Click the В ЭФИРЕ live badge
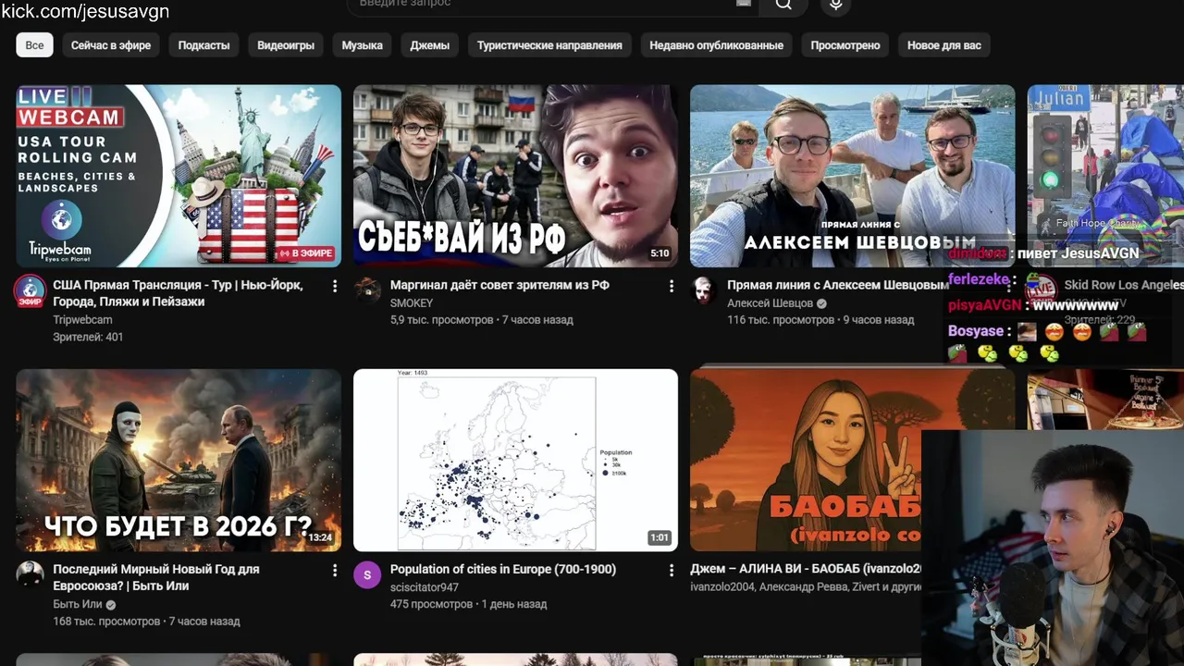This screenshot has height=666, width=1184. (x=306, y=253)
